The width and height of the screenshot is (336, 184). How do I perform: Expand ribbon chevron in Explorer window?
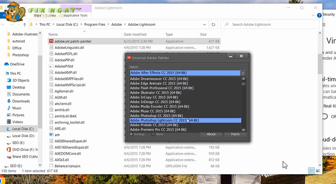[313, 16]
